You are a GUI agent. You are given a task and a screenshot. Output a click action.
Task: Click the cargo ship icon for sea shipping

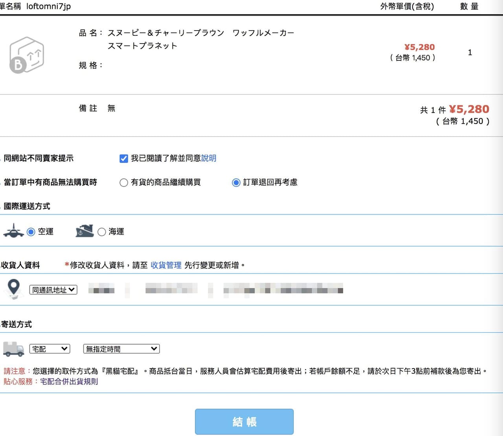click(84, 231)
